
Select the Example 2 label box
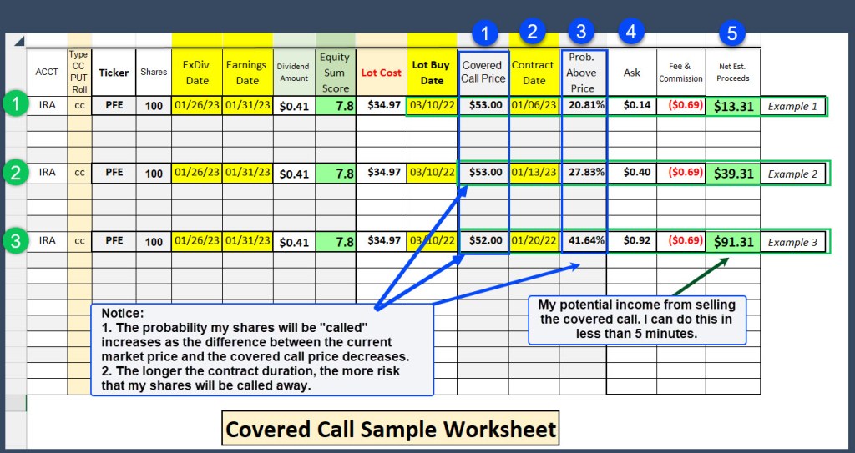(x=792, y=174)
